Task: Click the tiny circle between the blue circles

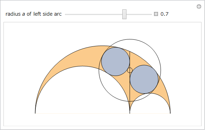Action: click(x=130, y=70)
